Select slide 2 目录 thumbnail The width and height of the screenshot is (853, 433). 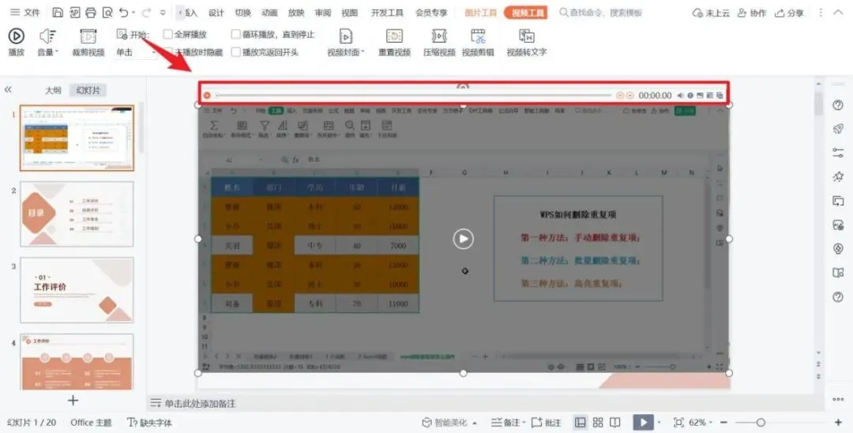(x=77, y=214)
